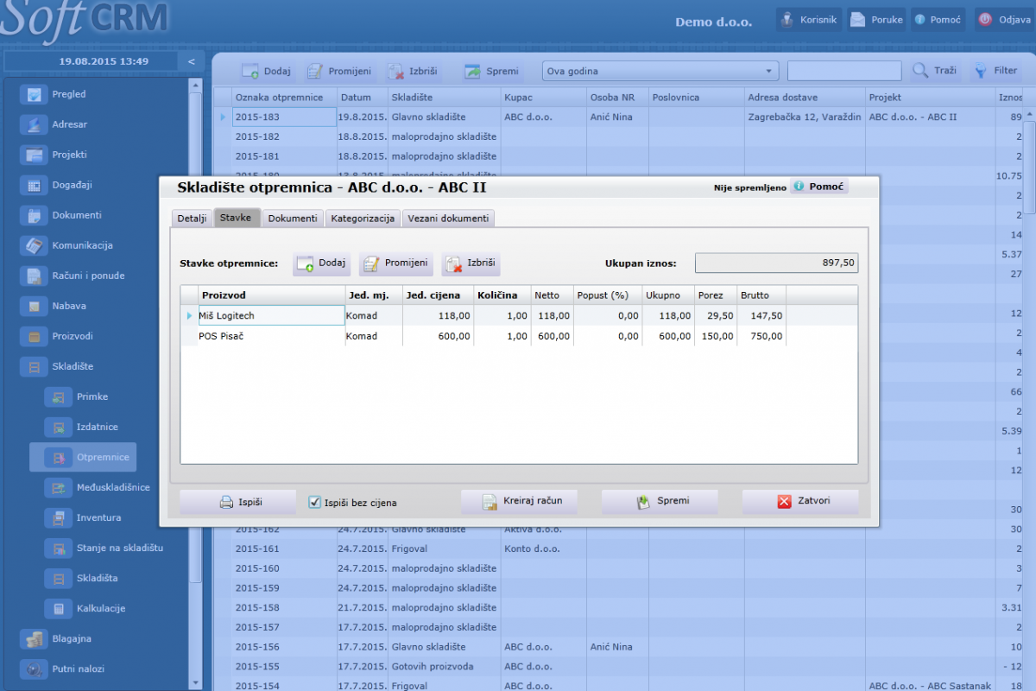The width and height of the screenshot is (1036, 691).
Task: Open the Kategorizacija tab
Action: pos(363,219)
